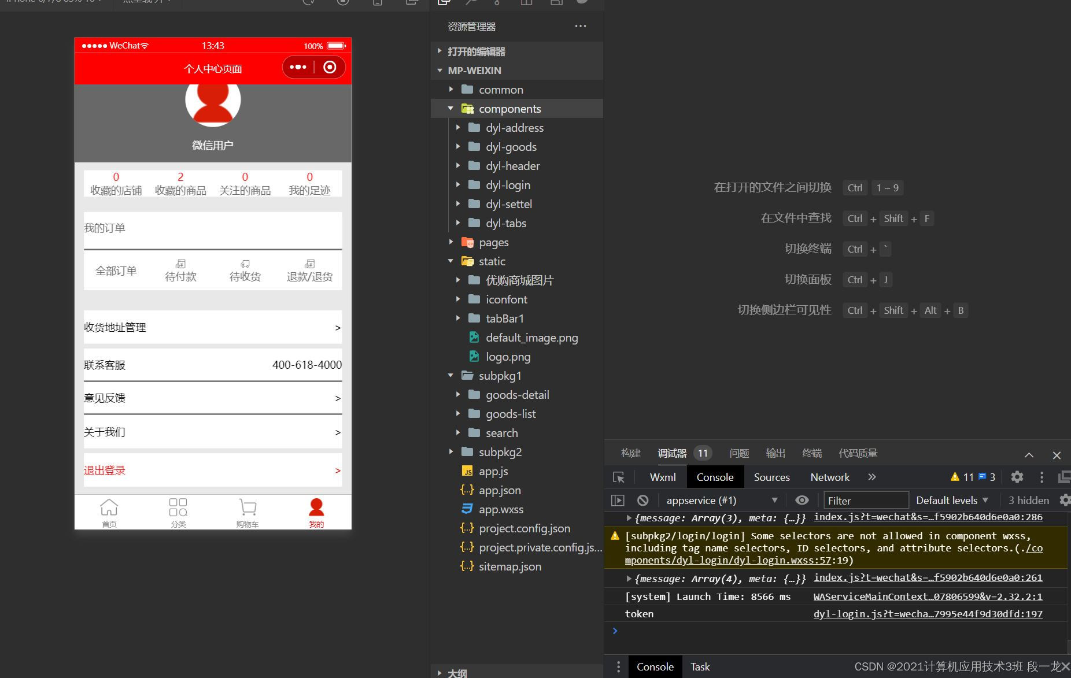Switch to the 终端 panel tab
Viewport: 1071px width, 678px height.
point(812,453)
